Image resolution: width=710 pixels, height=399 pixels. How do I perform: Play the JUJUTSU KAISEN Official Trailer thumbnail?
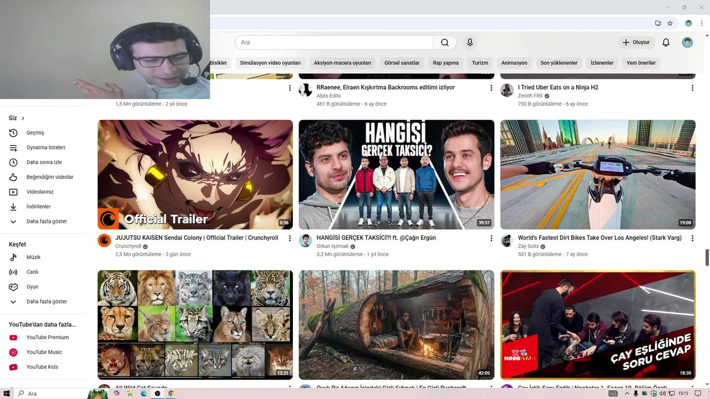click(195, 175)
